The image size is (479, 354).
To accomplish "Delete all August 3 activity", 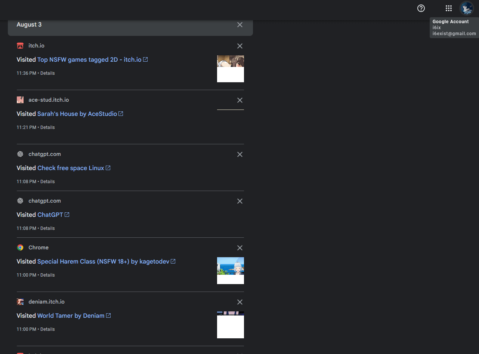I will pyautogui.click(x=240, y=25).
